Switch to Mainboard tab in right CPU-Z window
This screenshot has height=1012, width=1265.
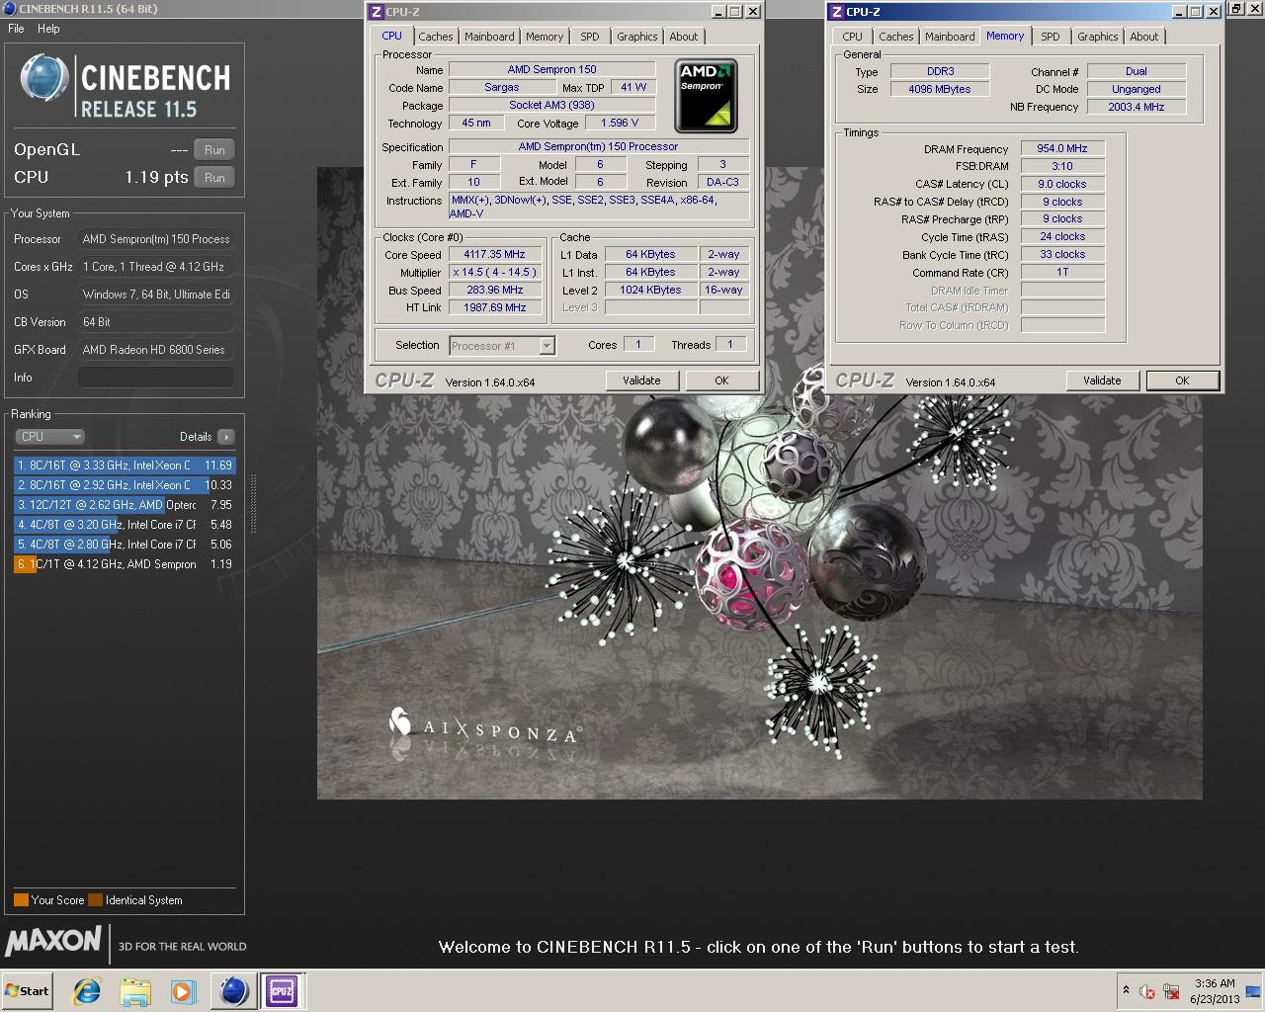(x=950, y=37)
